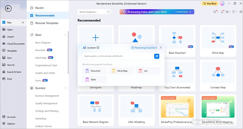
Task: Open the help question mark dropdown
Action: click(216, 12)
